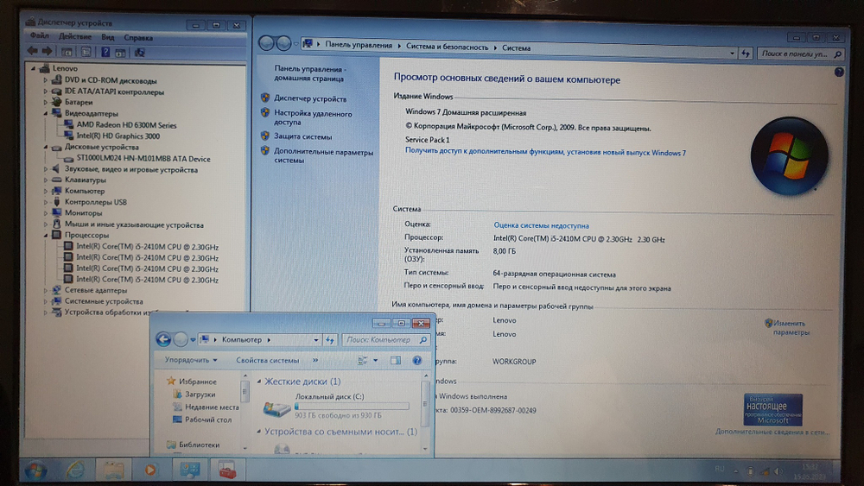864x486 pixels.
Task: Open Упорядочить dropdown in Компьютер window
Action: pyautogui.click(x=191, y=360)
